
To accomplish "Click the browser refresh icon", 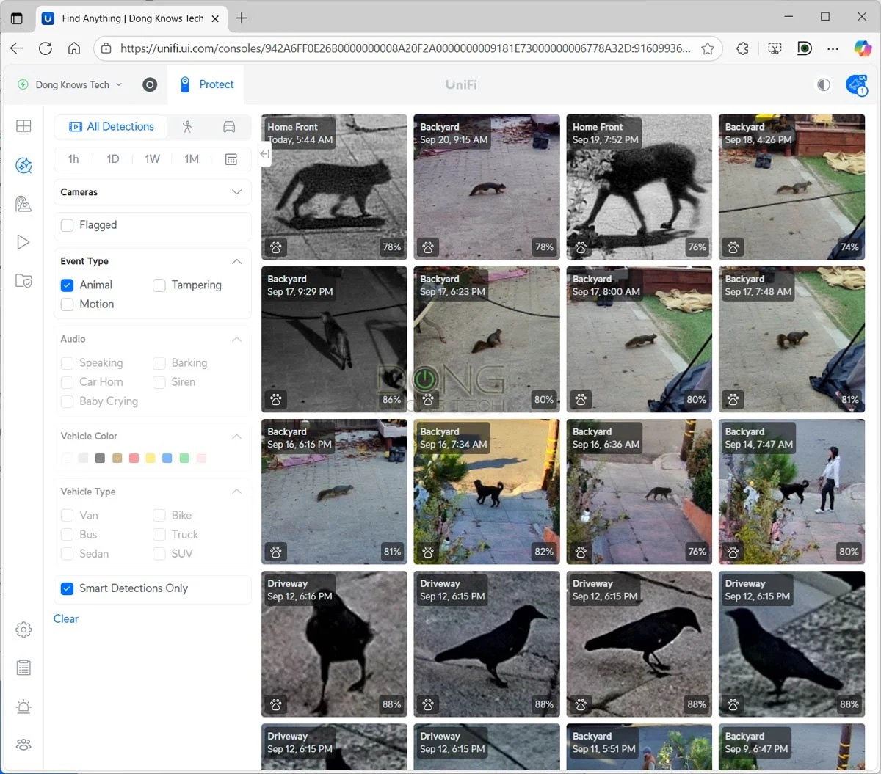I will click(46, 48).
